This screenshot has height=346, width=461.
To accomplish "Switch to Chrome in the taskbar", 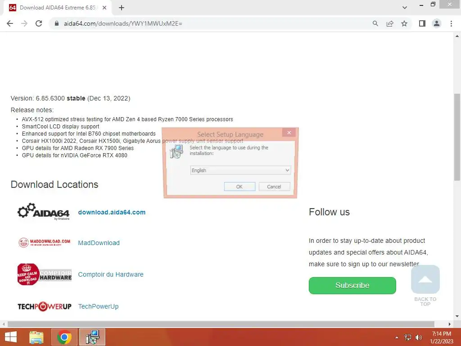I will point(64,337).
